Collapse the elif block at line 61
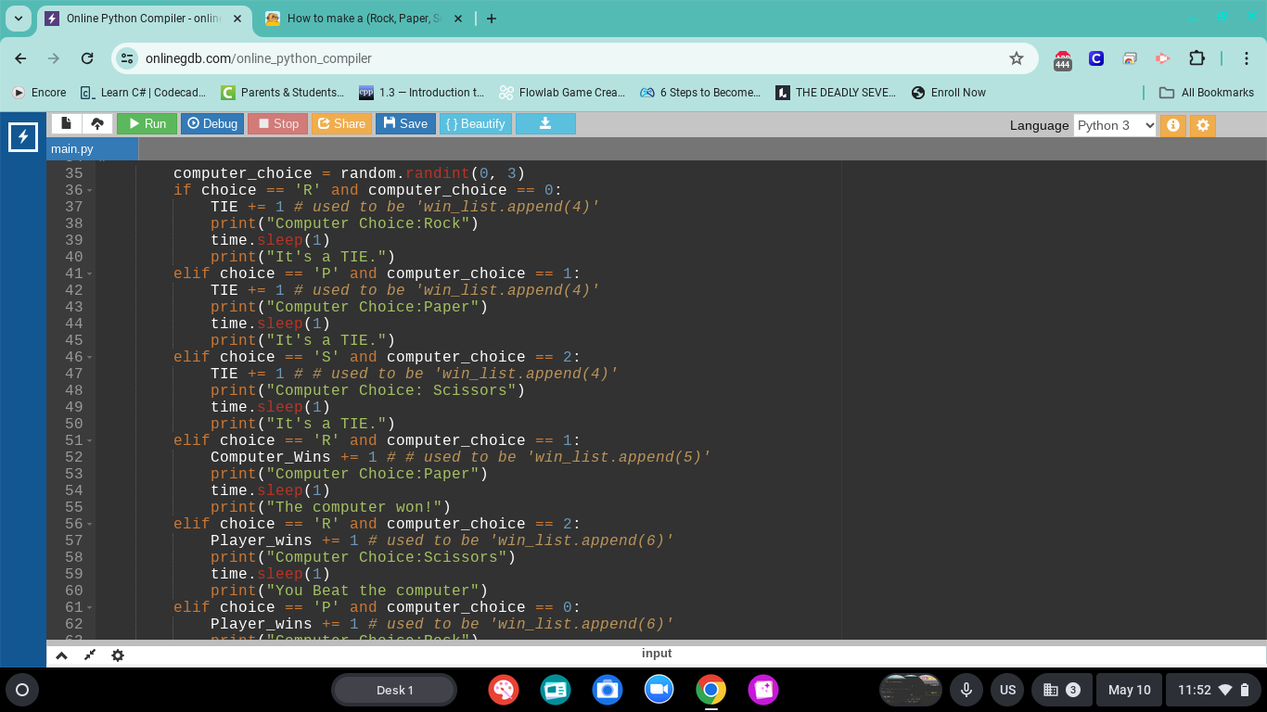The image size is (1267, 712). pyautogui.click(x=90, y=607)
